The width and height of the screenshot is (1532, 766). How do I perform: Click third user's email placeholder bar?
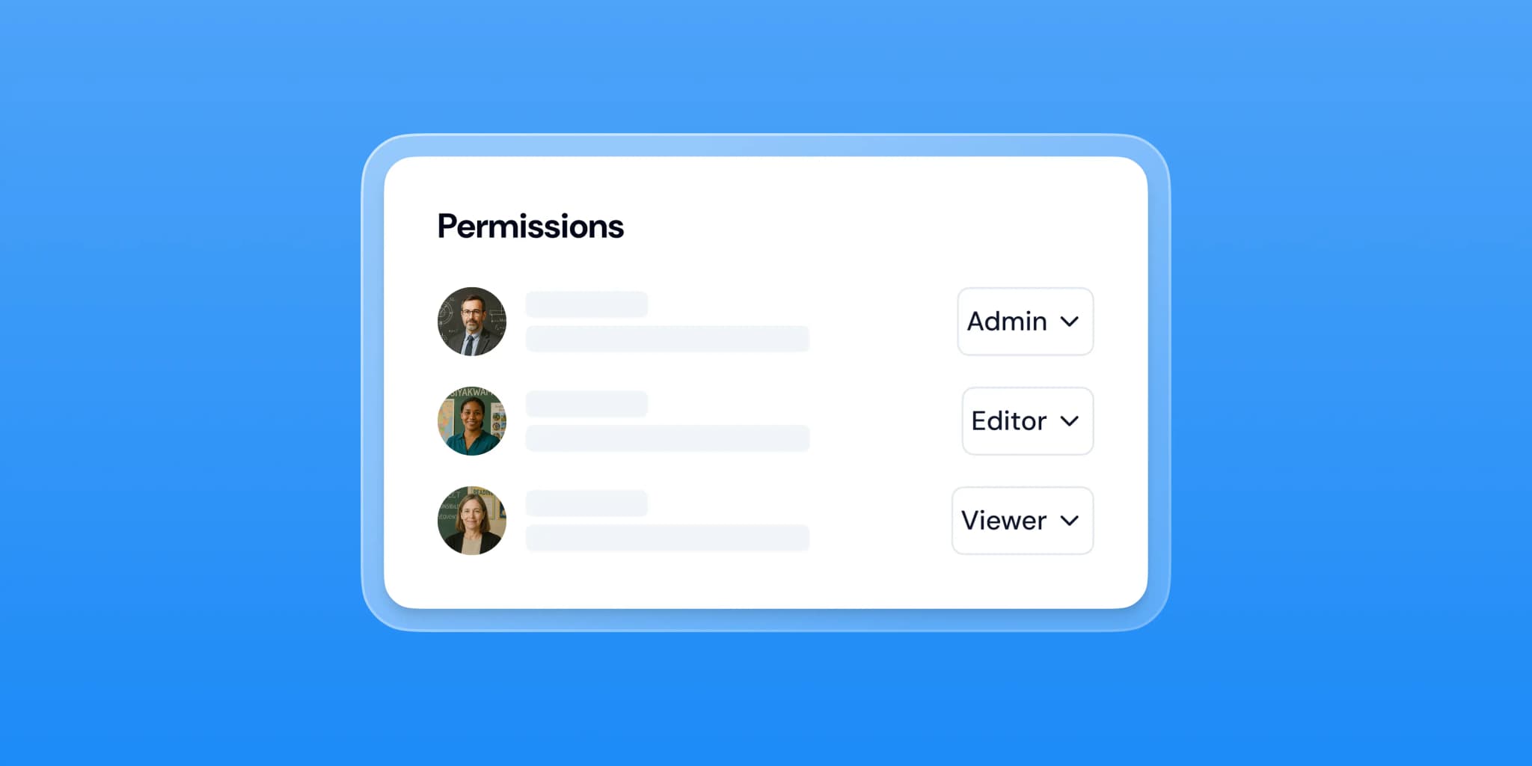pos(667,538)
